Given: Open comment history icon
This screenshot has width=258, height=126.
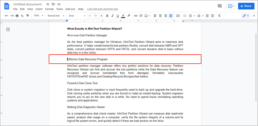Looking at the screenshot, I should coord(220,6).
